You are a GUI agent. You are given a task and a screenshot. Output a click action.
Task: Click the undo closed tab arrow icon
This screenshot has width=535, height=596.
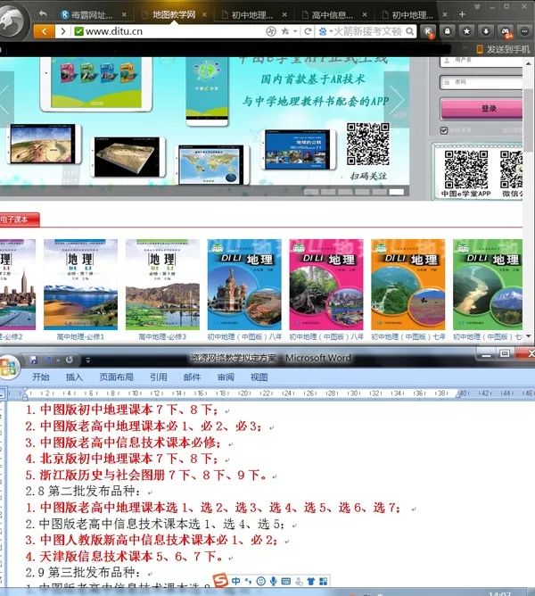tap(43, 14)
